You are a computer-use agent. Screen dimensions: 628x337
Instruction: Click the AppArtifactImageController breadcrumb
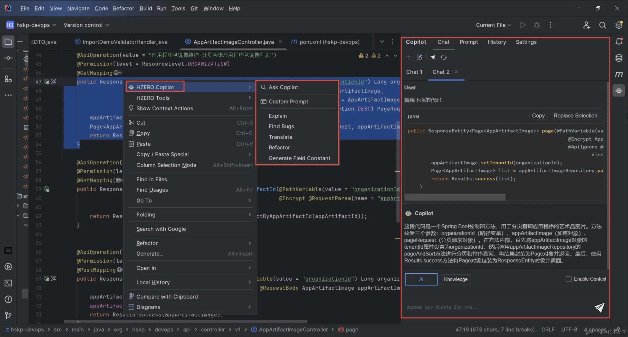(x=289, y=330)
